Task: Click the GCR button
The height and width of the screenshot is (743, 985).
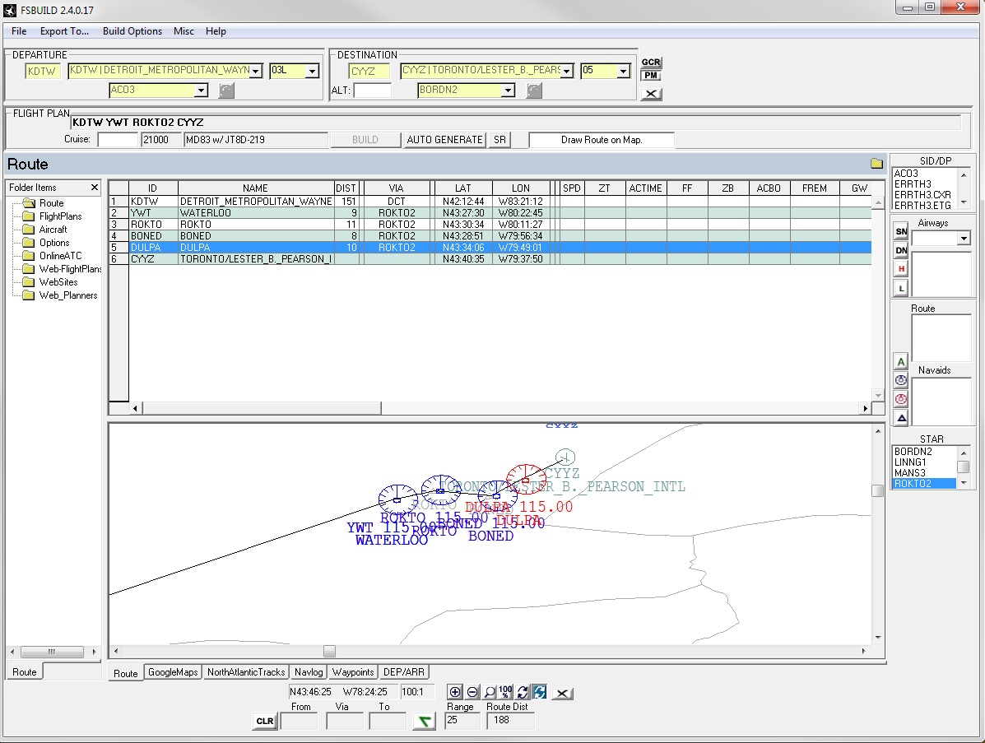Action: tap(651, 63)
